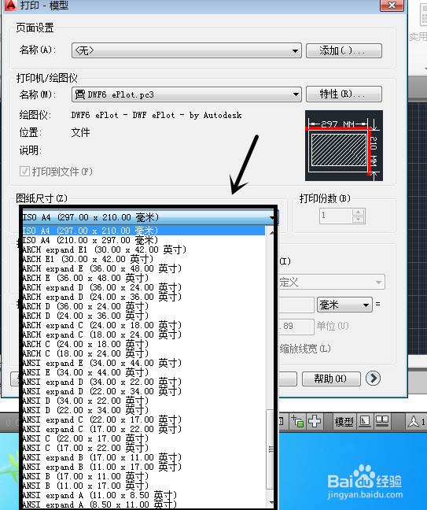Click the AutoCAD logo in the print dialog title bar
This screenshot has height=510, width=427.
10,6
